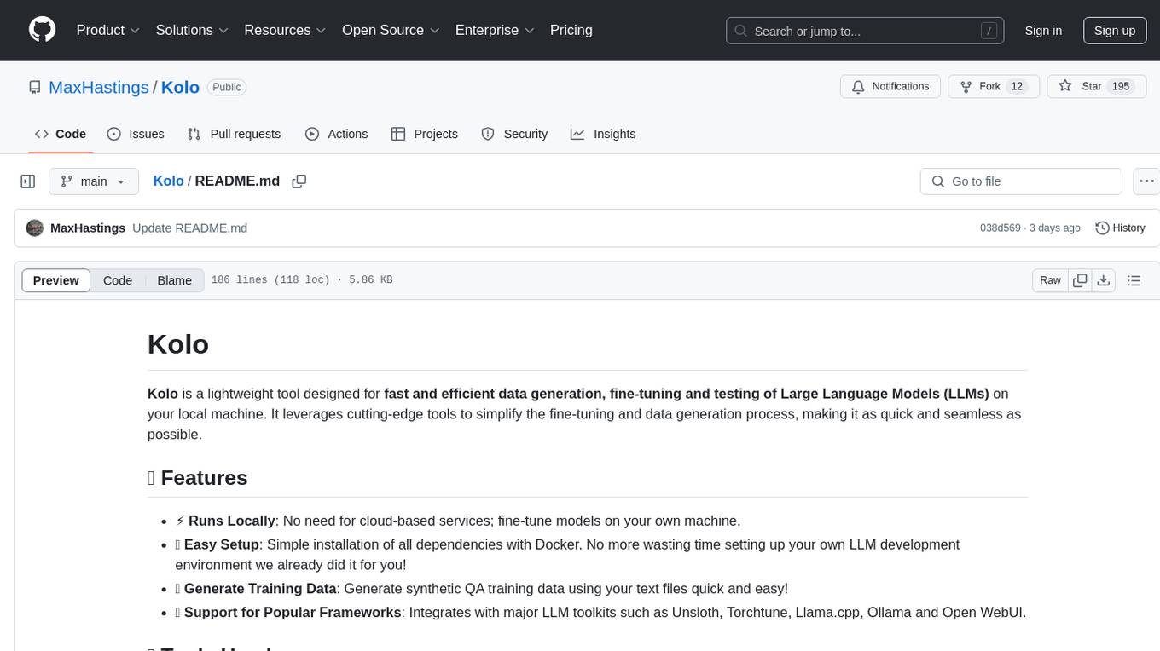Screen dimensions: 1160x651
Task: Switch to the Code tab
Action: [x=61, y=134]
